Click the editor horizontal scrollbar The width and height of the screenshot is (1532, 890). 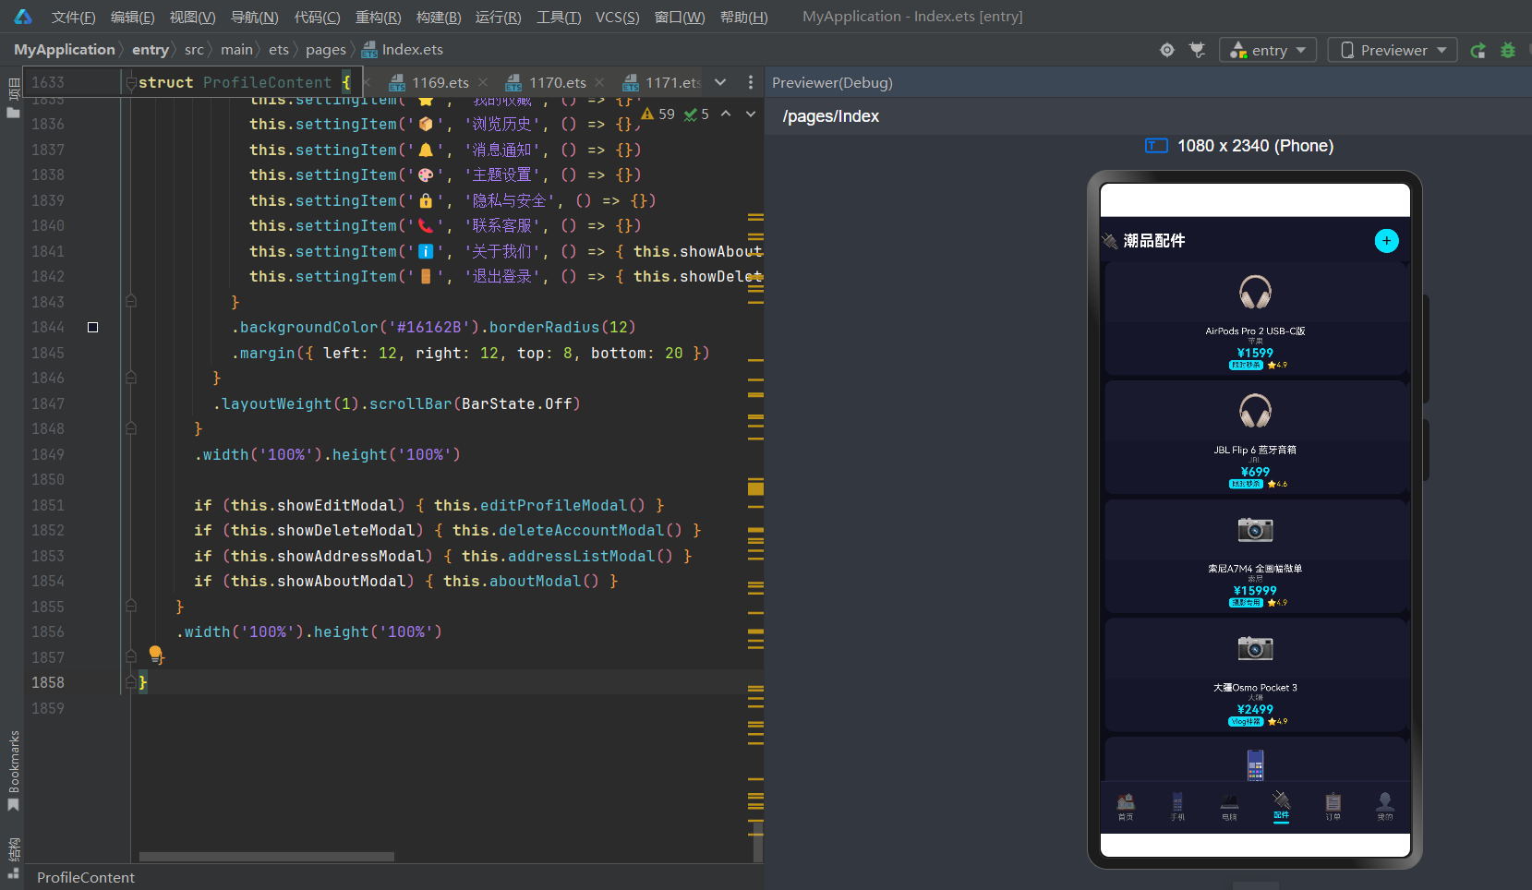267,857
